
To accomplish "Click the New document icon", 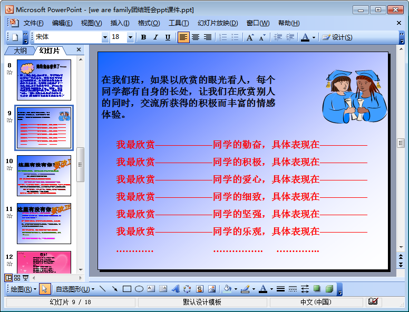I will click(15, 37).
